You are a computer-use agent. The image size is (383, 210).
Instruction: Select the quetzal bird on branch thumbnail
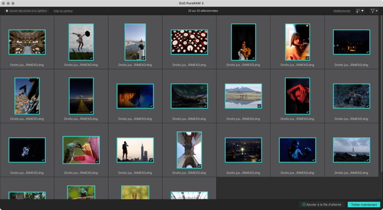click(81, 192)
